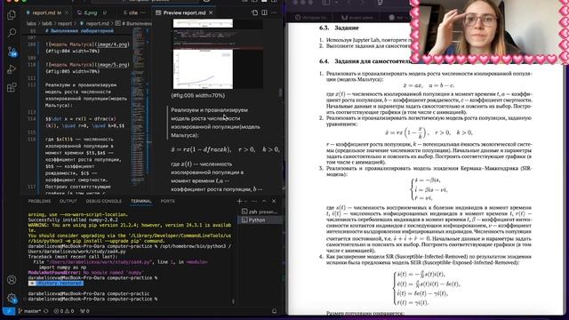The image size is (569, 320).
Task: Open the remote window indicator in the status bar
Action: tap(9, 311)
